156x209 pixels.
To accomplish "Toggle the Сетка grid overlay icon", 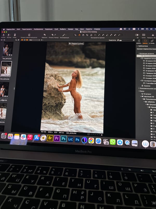I will pos(144,35).
